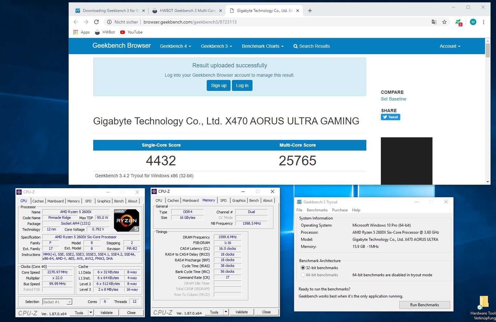Open the Chrome three-dot menu

coord(483,22)
